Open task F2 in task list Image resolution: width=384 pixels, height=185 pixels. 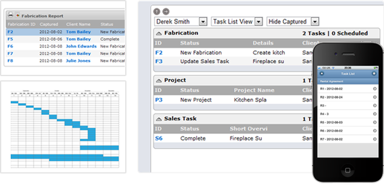[159, 53]
